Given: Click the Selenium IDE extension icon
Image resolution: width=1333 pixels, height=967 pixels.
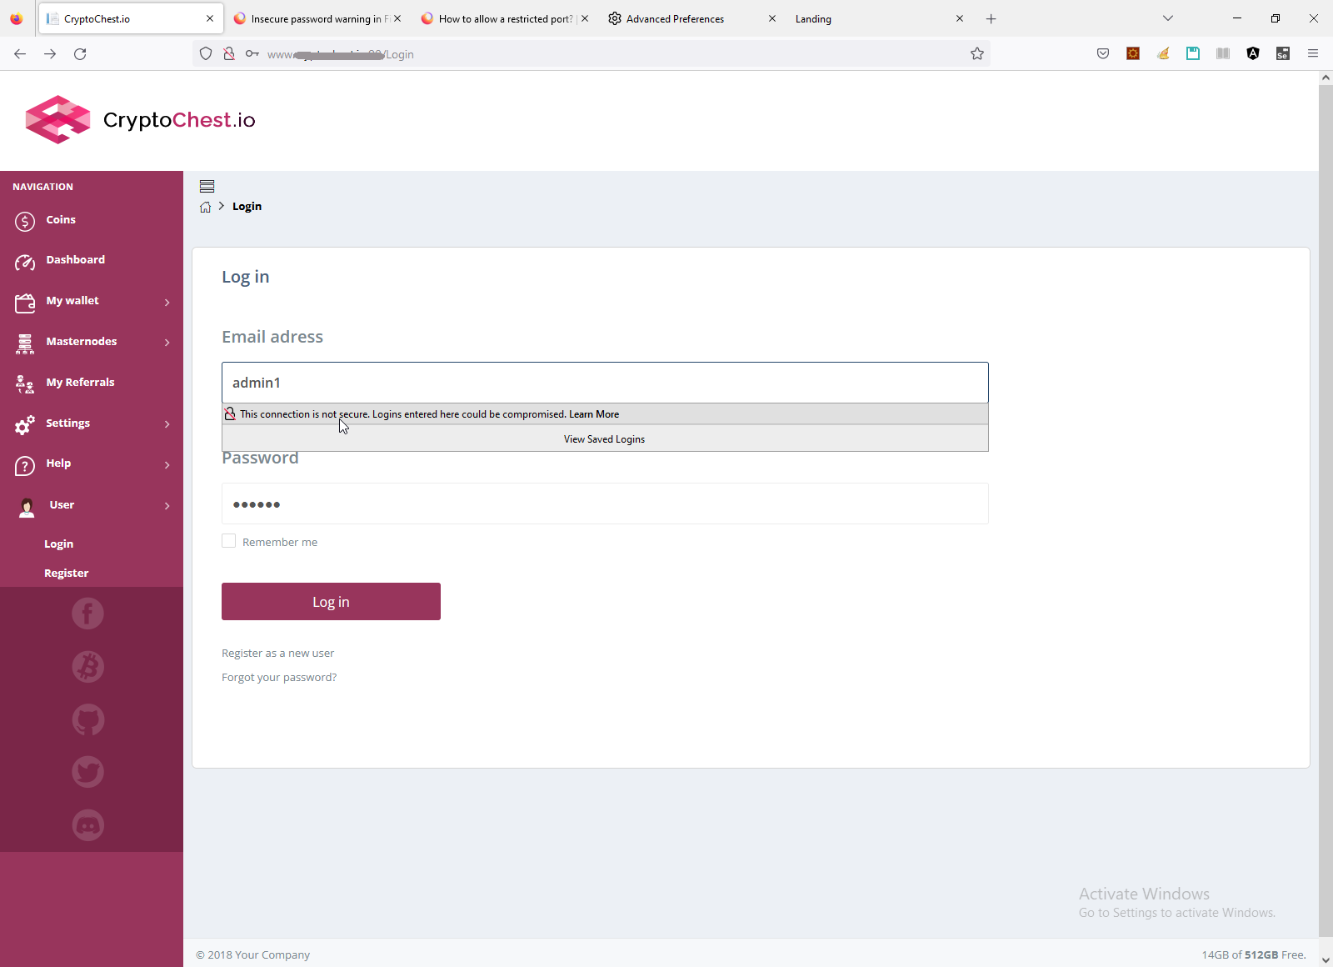Looking at the screenshot, I should pos(1283,54).
